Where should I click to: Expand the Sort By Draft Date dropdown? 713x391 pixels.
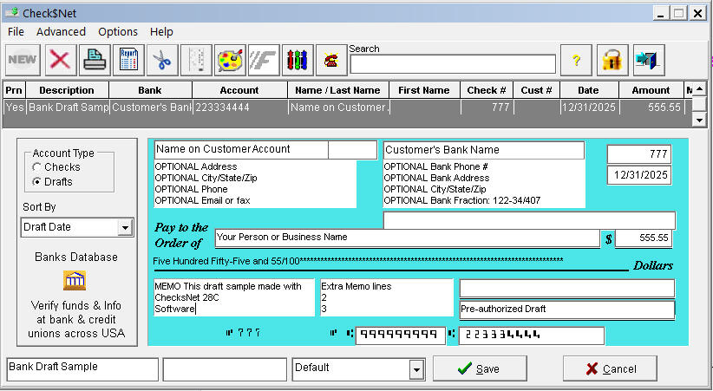(125, 227)
